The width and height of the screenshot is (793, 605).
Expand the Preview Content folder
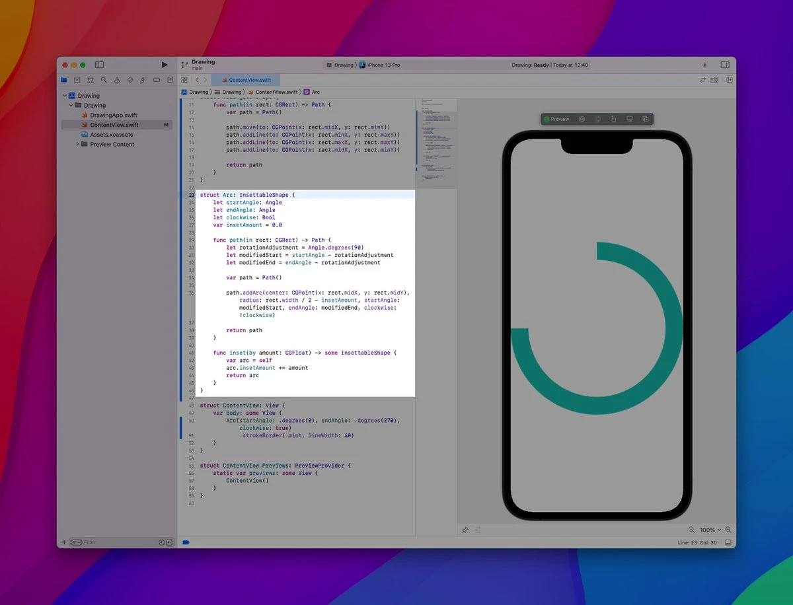click(77, 144)
